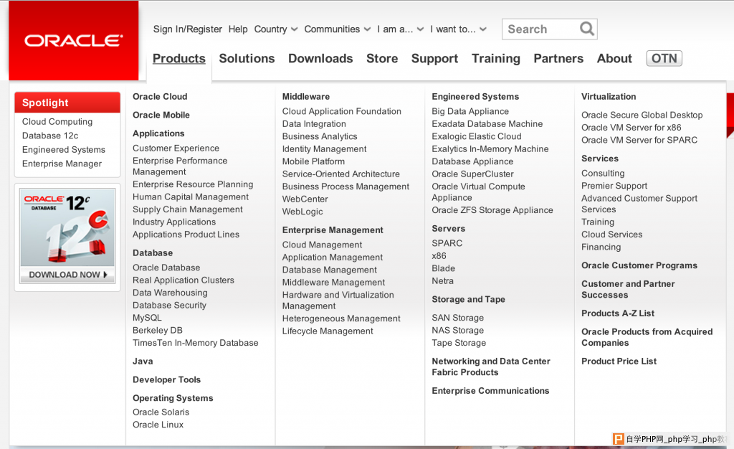Open Database 12c spotlight link
The height and width of the screenshot is (449, 734).
(x=50, y=136)
